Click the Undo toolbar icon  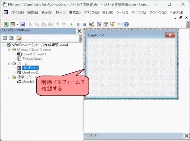coord(57,24)
